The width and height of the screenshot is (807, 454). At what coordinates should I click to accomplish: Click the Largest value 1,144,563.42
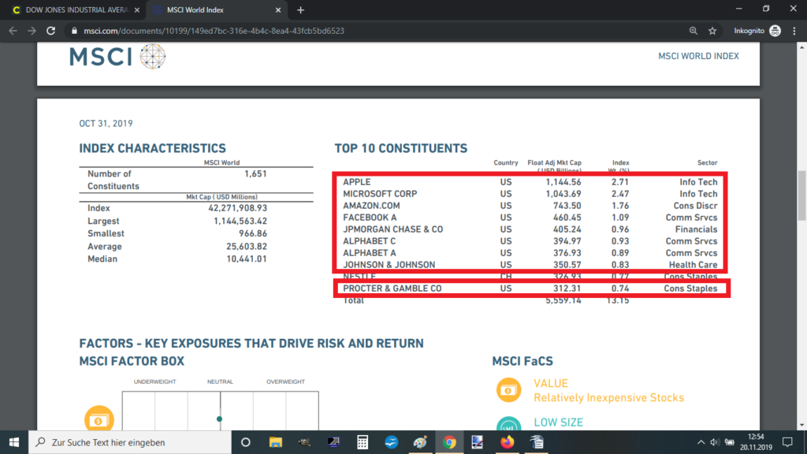240,221
